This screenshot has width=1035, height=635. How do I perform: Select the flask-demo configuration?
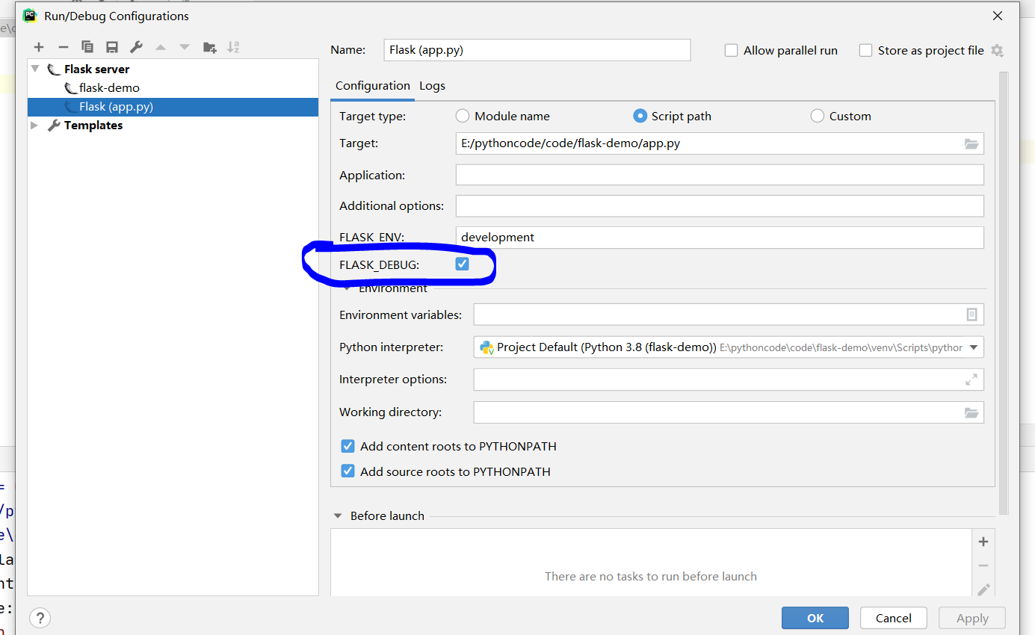(109, 87)
